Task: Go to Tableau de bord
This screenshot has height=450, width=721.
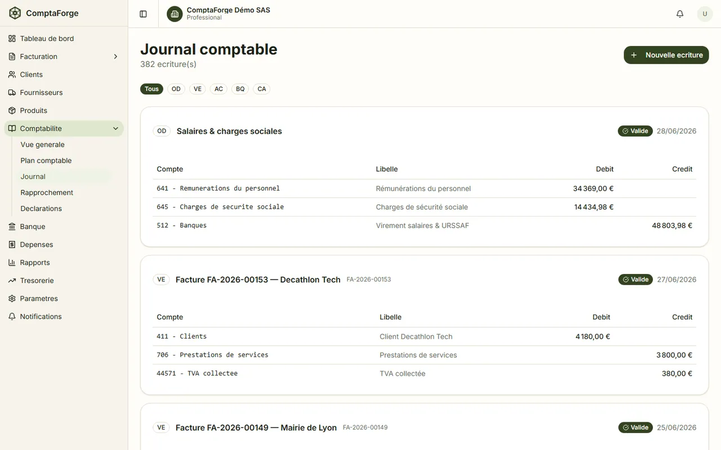Action: point(64,39)
